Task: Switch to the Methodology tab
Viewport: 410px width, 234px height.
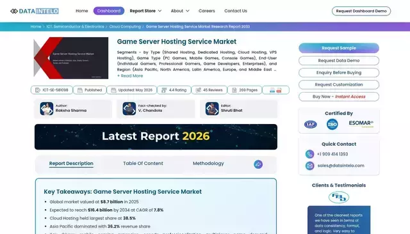Action: [x=208, y=164]
